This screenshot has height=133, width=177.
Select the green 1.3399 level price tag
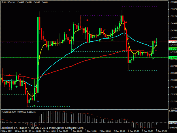point(173,58)
